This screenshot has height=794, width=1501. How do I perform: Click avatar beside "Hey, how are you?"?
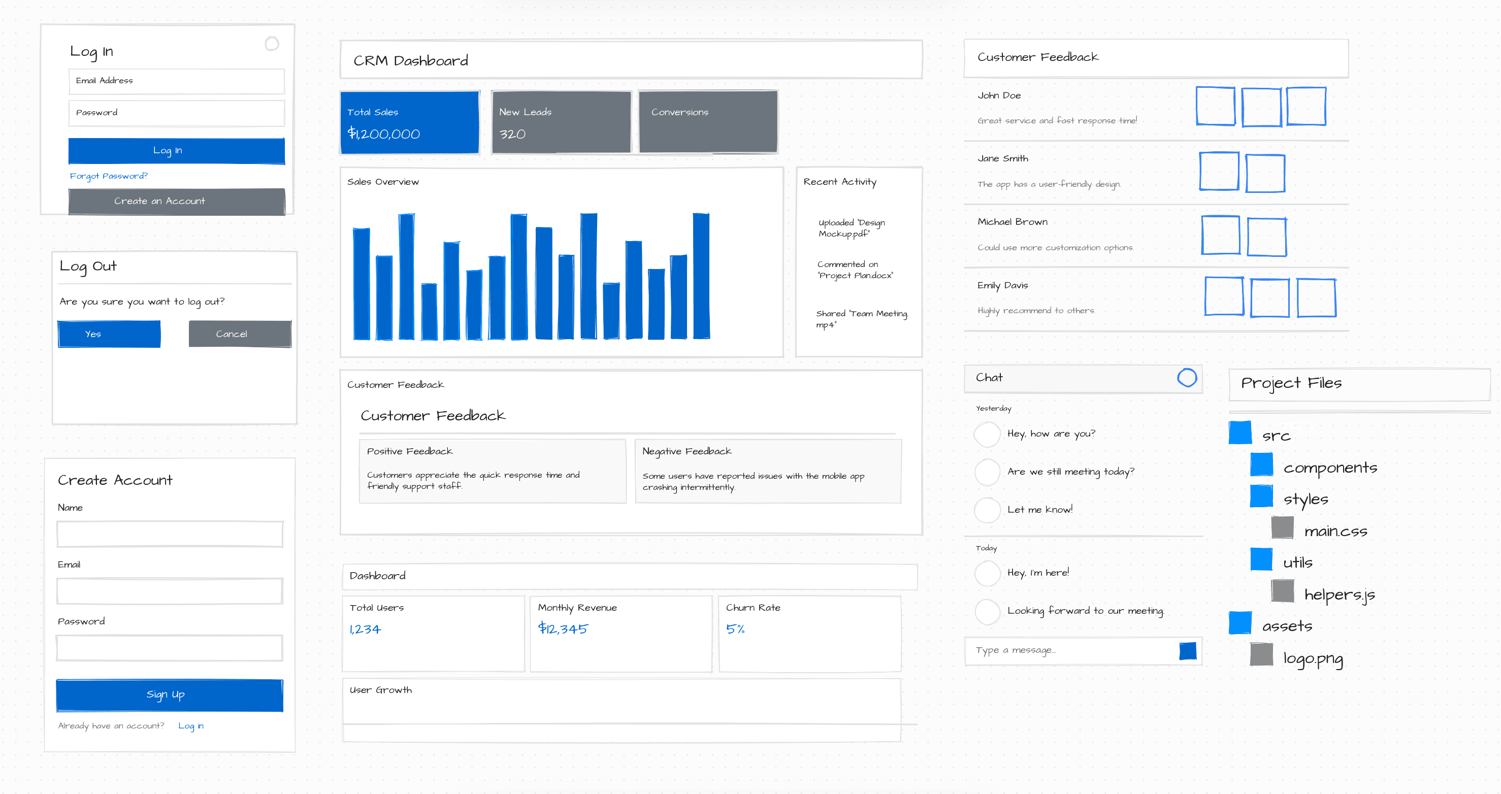click(x=987, y=435)
